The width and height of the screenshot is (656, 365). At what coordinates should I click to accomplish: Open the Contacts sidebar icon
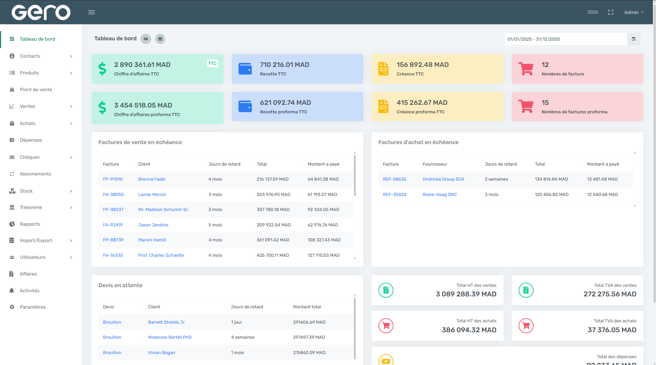[12, 56]
